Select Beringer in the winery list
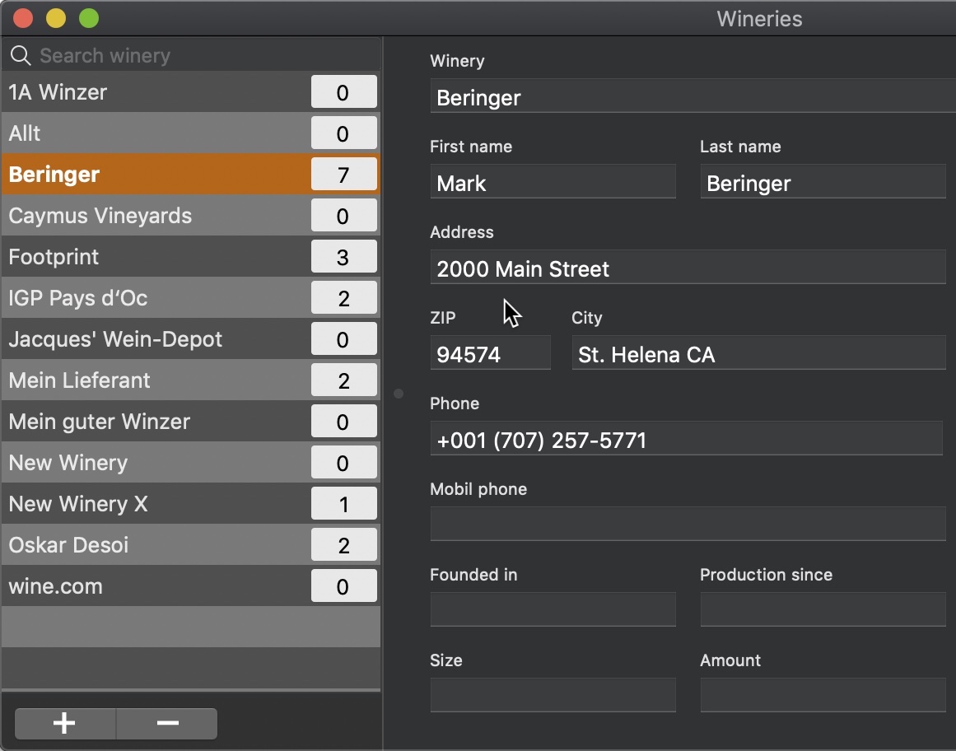 click(x=191, y=175)
